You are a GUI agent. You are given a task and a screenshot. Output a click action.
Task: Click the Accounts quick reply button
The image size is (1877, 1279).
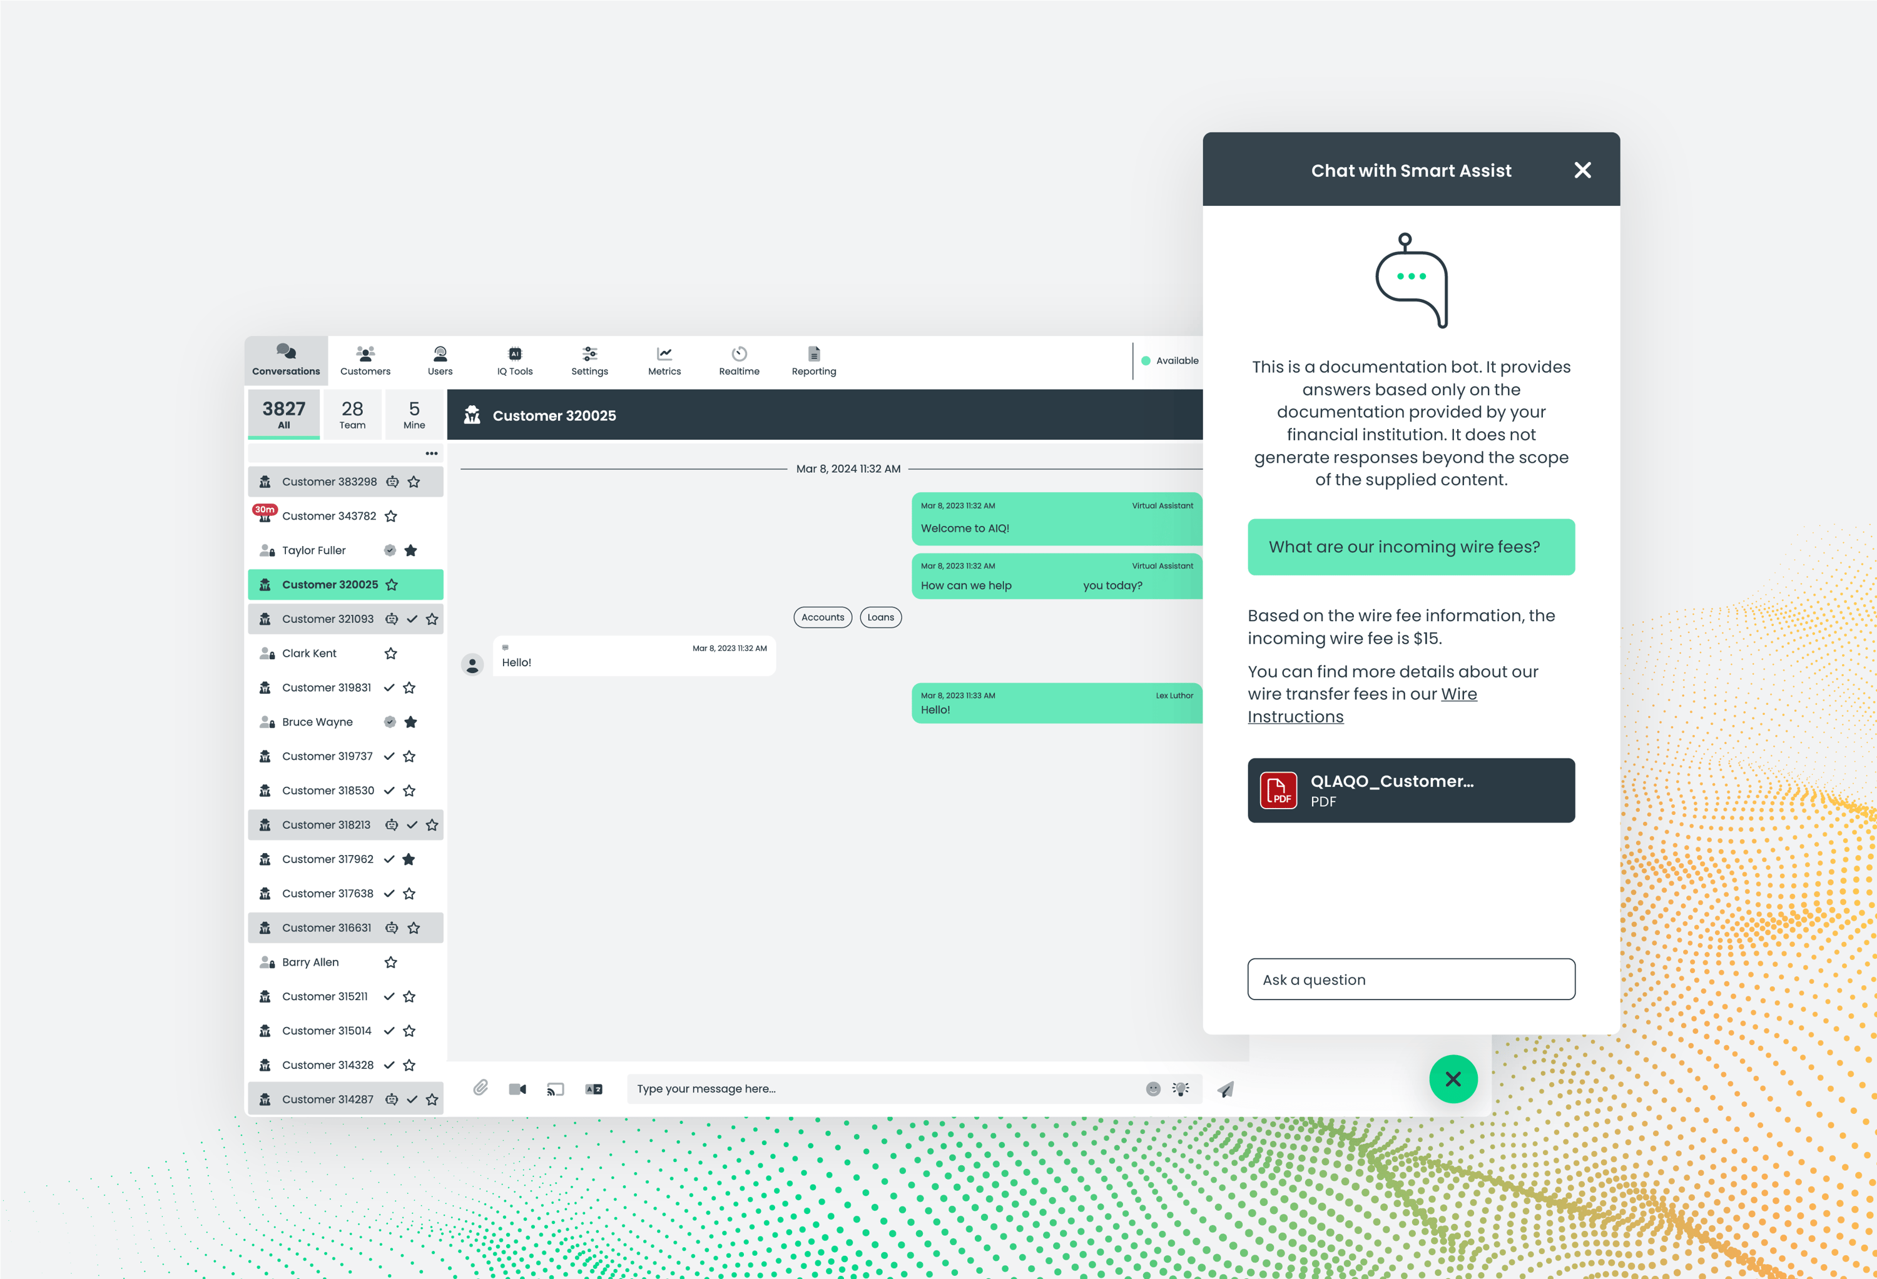coord(822,617)
